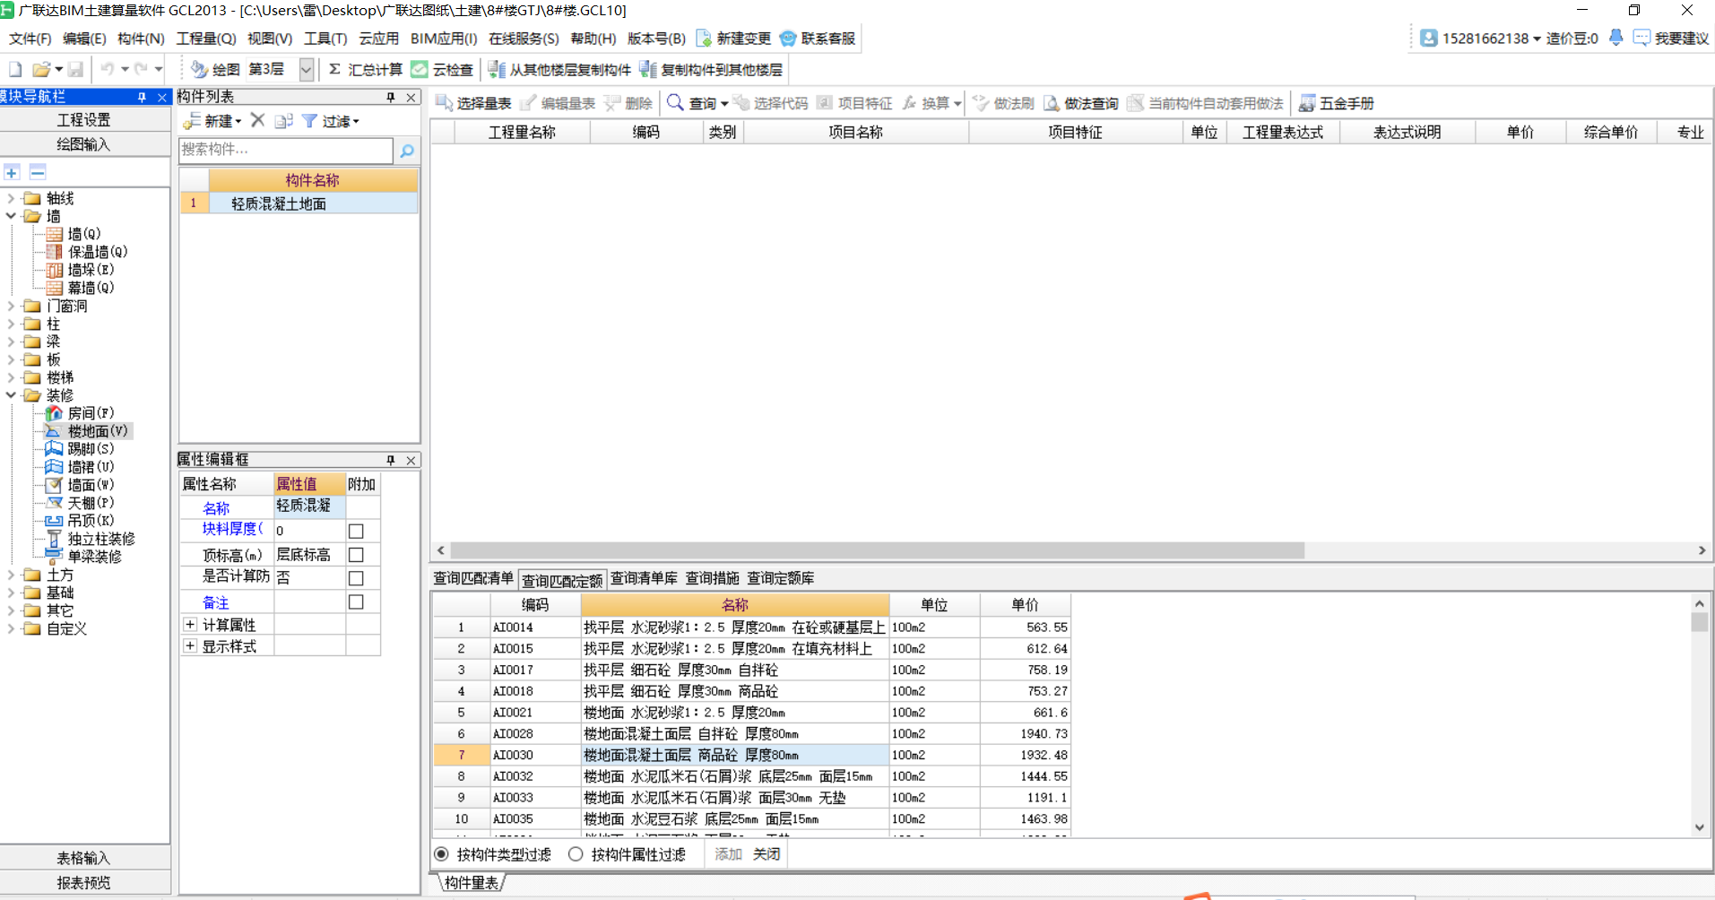The height and width of the screenshot is (900, 1715).
Task: Switch to 查询措施 tab
Action: click(712, 578)
